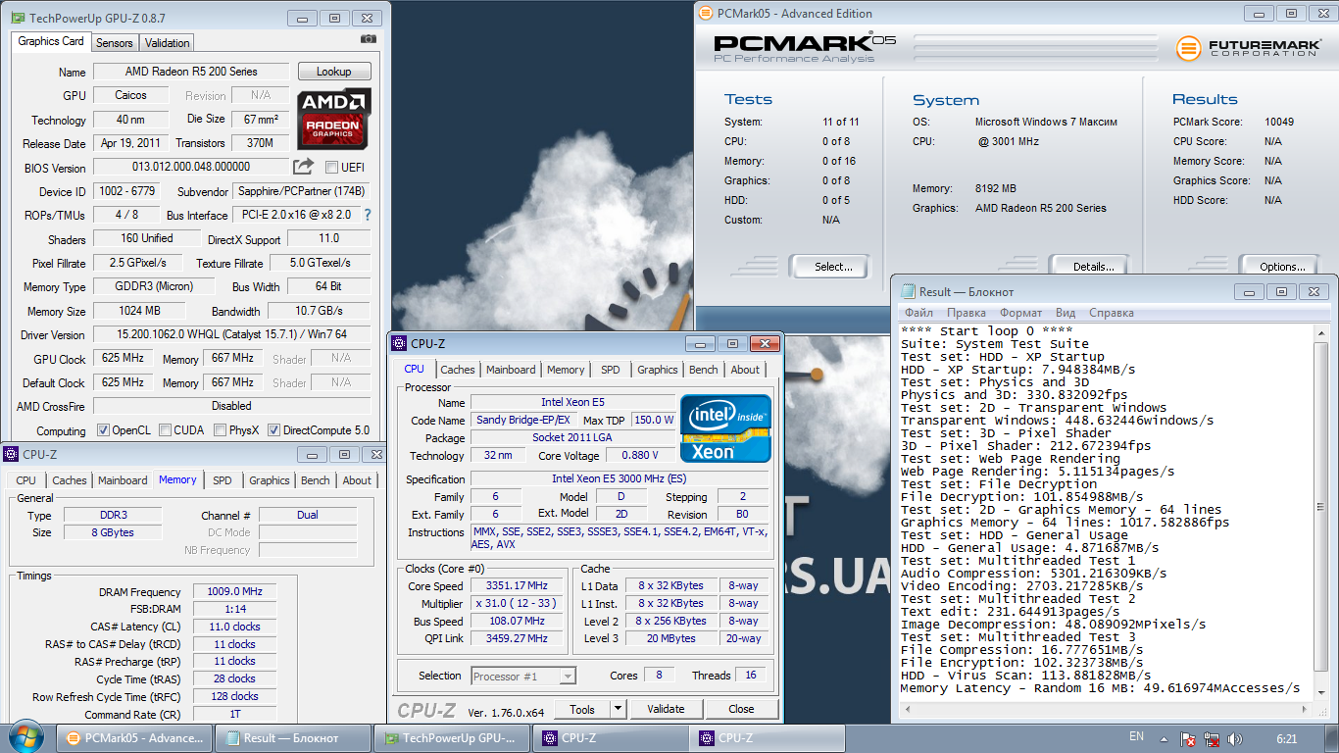
Task: Click the BIOS Version field 013.012.000.048.000000
Action: [x=191, y=167]
